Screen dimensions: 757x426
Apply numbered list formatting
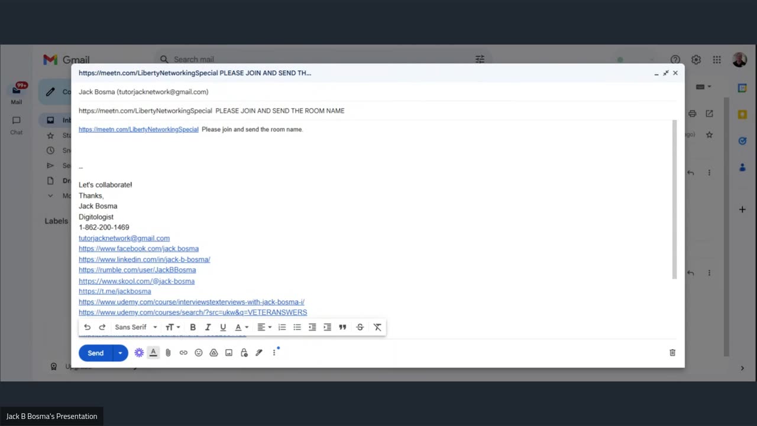282,327
